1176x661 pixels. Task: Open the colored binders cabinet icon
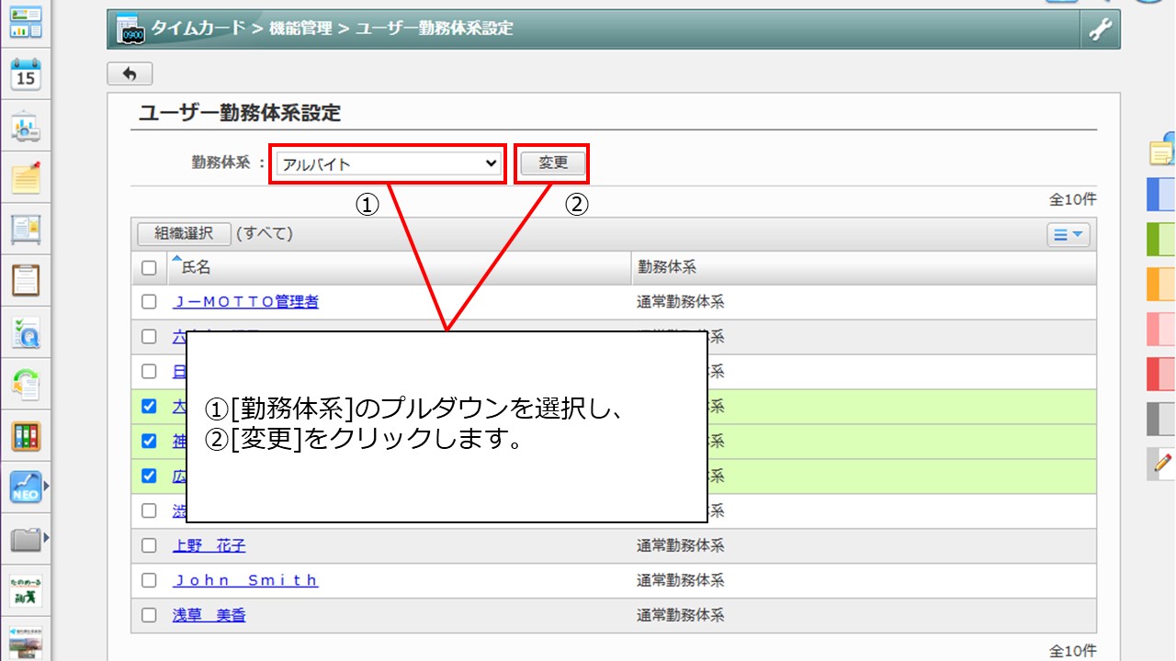tap(26, 436)
